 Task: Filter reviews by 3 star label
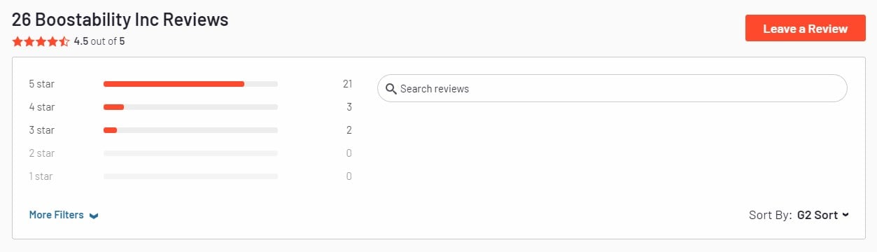tap(41, 130)
